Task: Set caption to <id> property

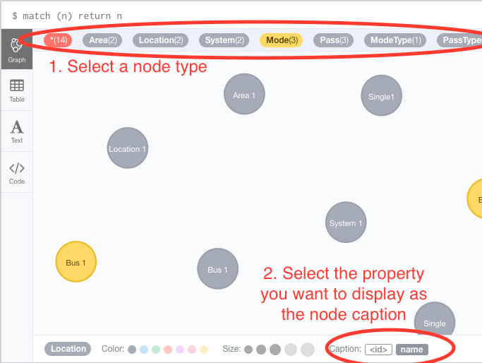Action: [378, 350]
